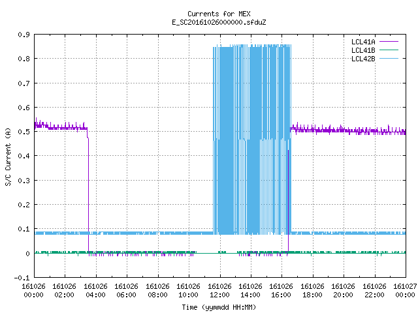
Task: Click the LCL41A legend label
Action: (363, 42)
